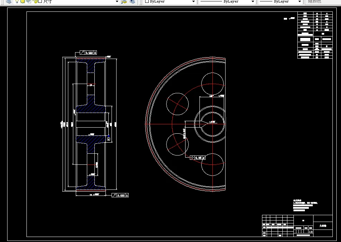Toggle the layer freeze sun icon

click(23, 1)
